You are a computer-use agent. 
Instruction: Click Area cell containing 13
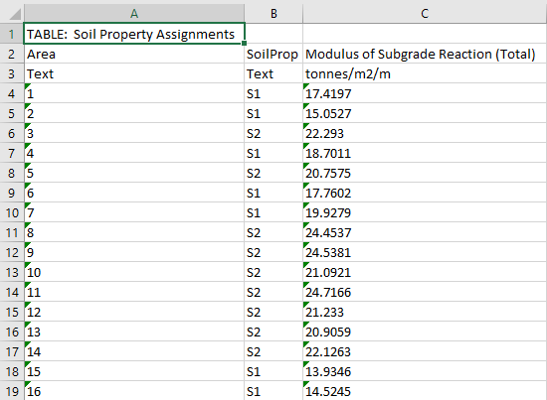point(134,332)
